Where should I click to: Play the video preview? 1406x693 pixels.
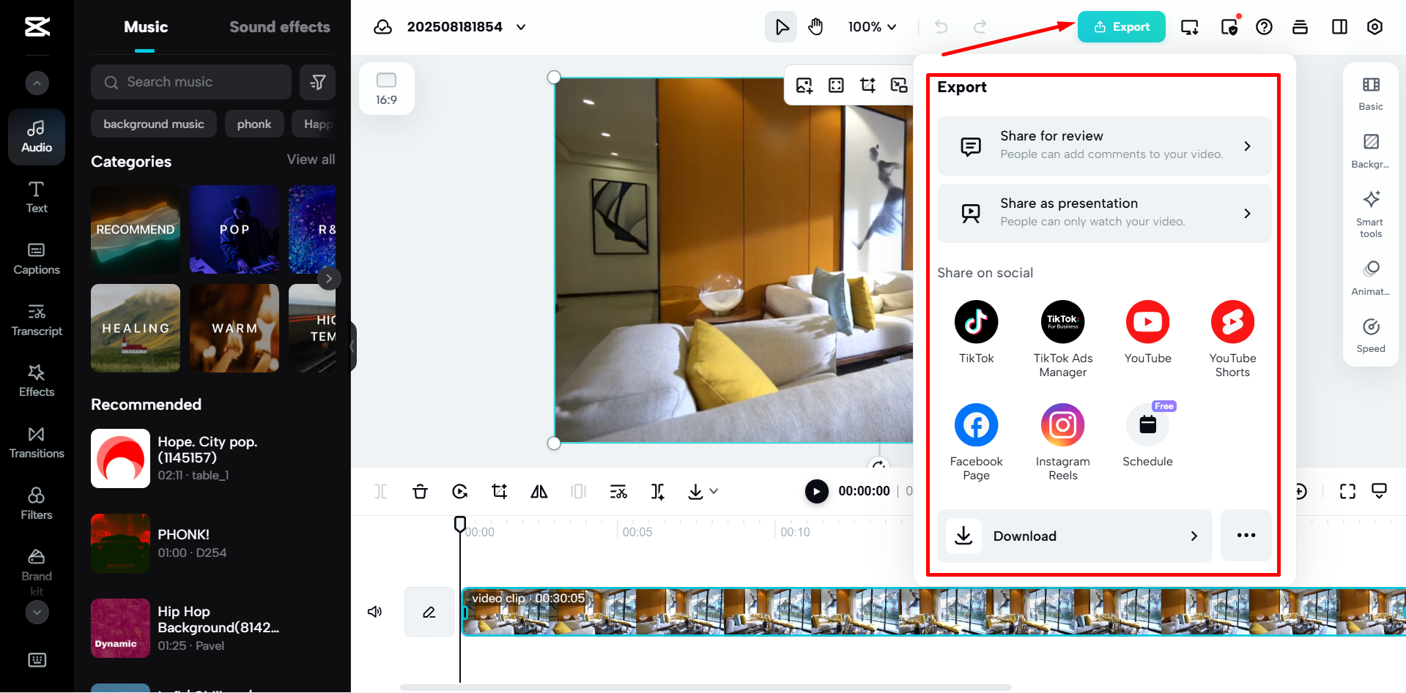(816, 491)
